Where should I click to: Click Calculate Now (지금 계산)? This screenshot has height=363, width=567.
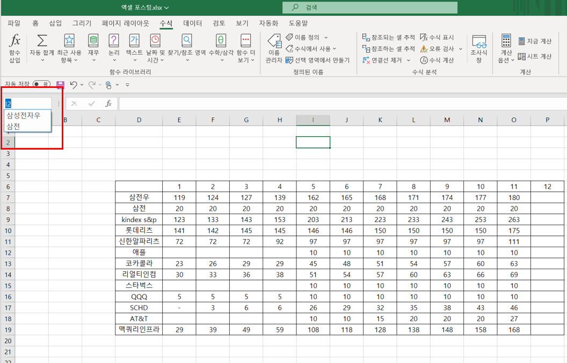[535, 41]
